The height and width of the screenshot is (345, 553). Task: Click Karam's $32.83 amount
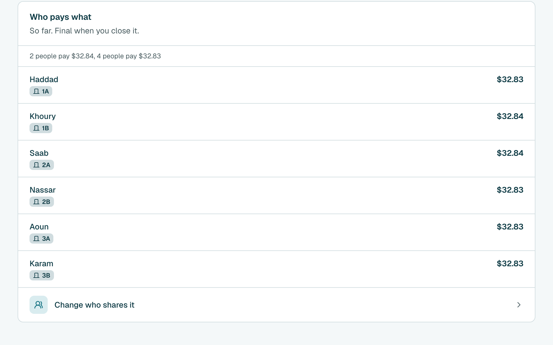pos(510,263)
